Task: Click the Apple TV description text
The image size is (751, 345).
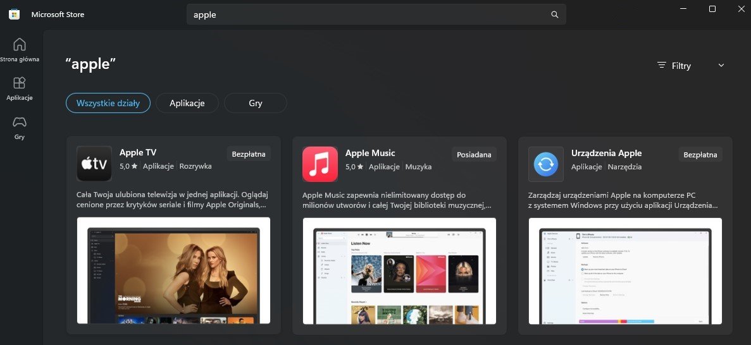Action: pos(172,200)
